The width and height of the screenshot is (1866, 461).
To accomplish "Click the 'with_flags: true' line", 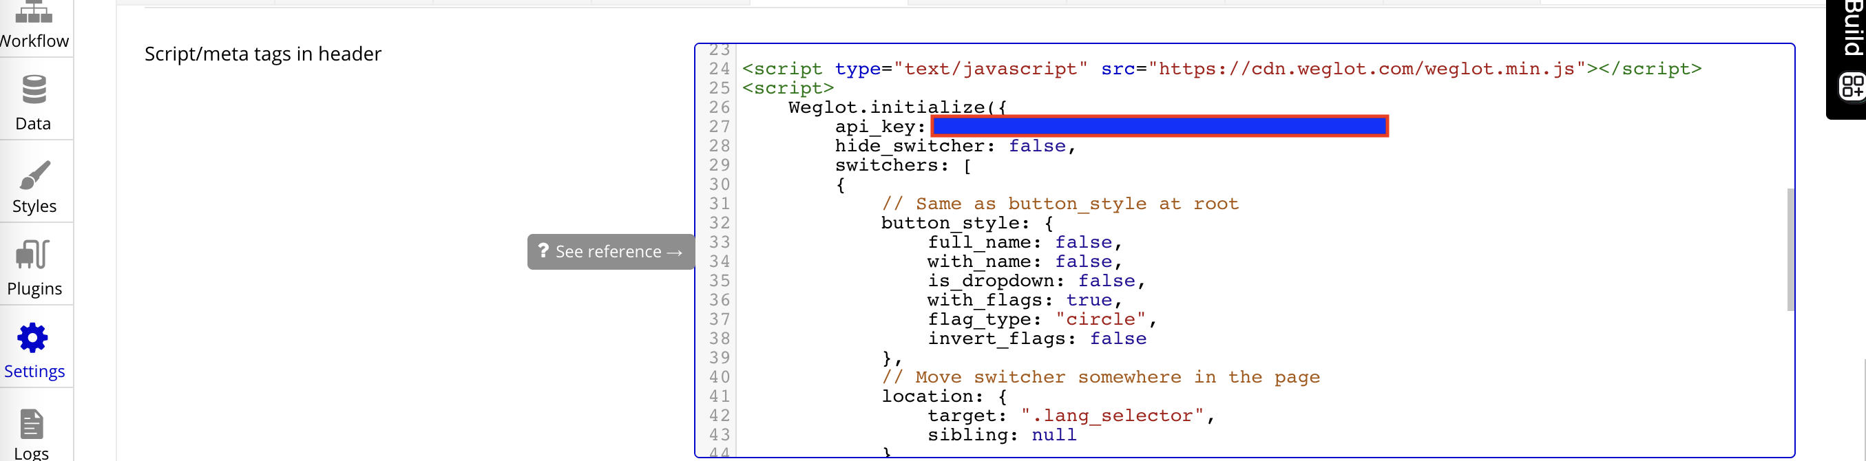I will (x=1025, y=299).
